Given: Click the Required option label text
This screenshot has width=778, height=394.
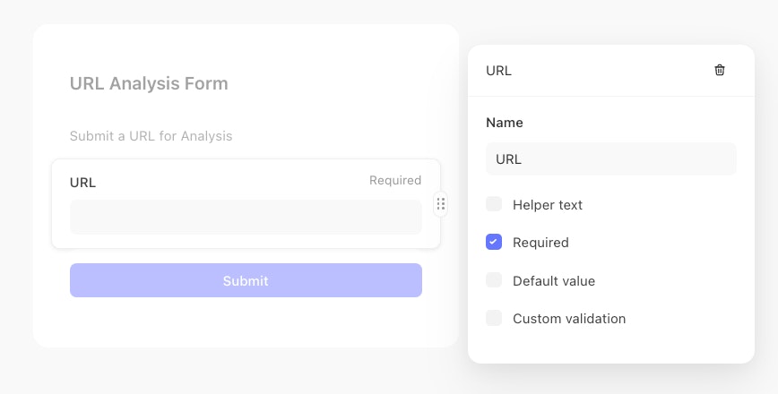Looking at the screenshot, I should 540,243.
